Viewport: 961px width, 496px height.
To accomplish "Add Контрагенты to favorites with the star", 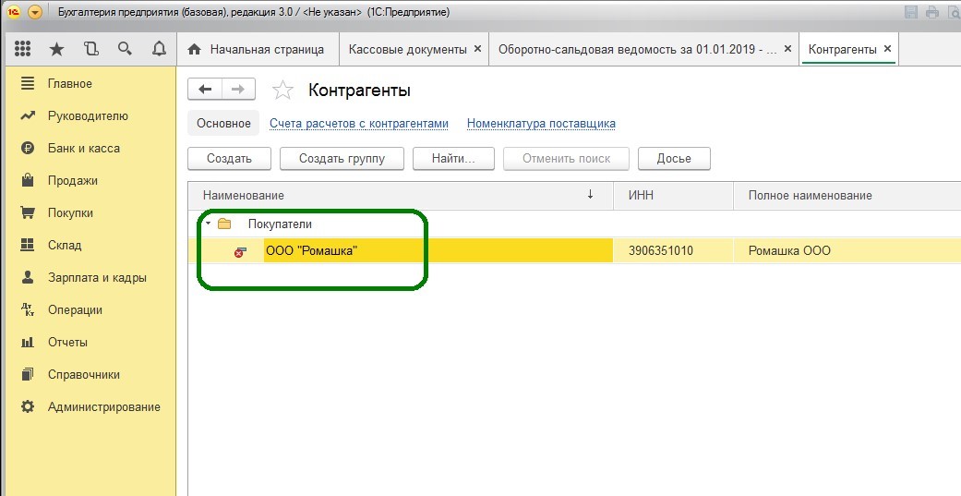I will pyautogui.click(x=282, y=91).
